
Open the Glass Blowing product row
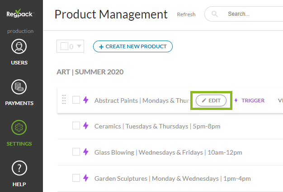point(148,152)
